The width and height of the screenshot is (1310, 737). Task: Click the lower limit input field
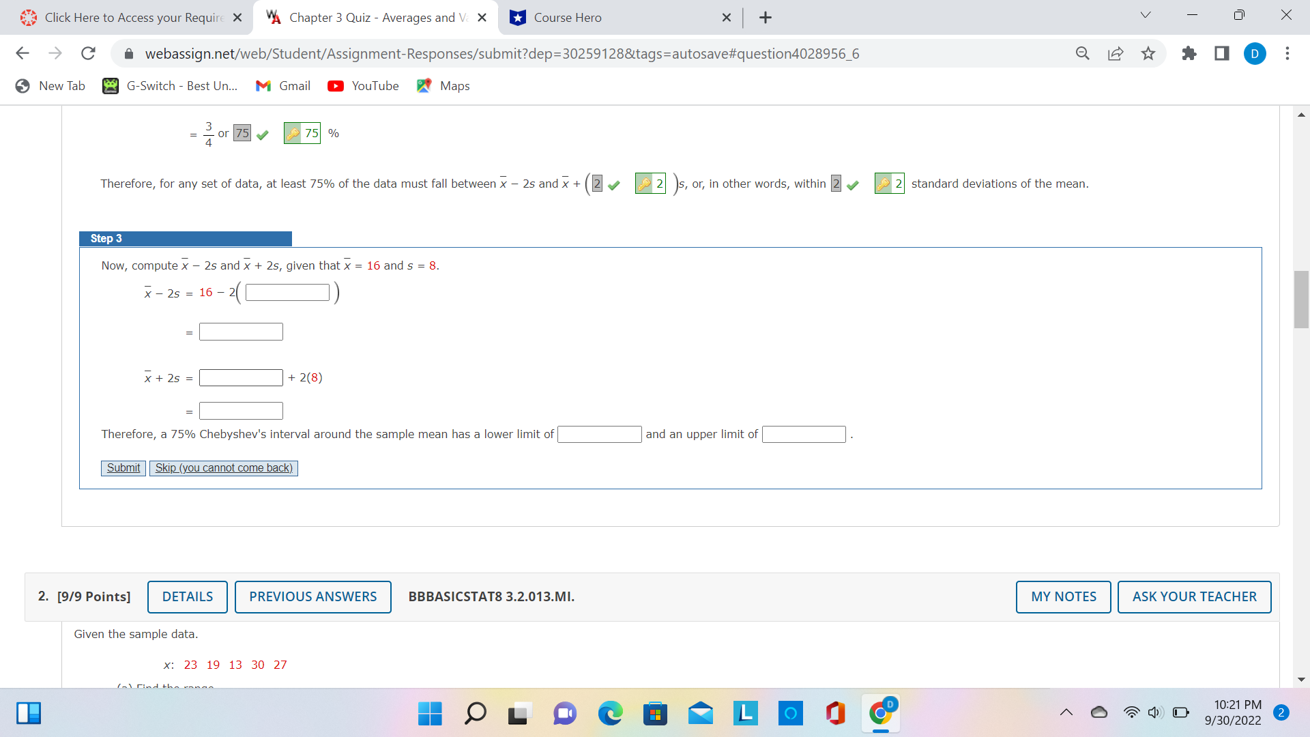coord(599,434)
